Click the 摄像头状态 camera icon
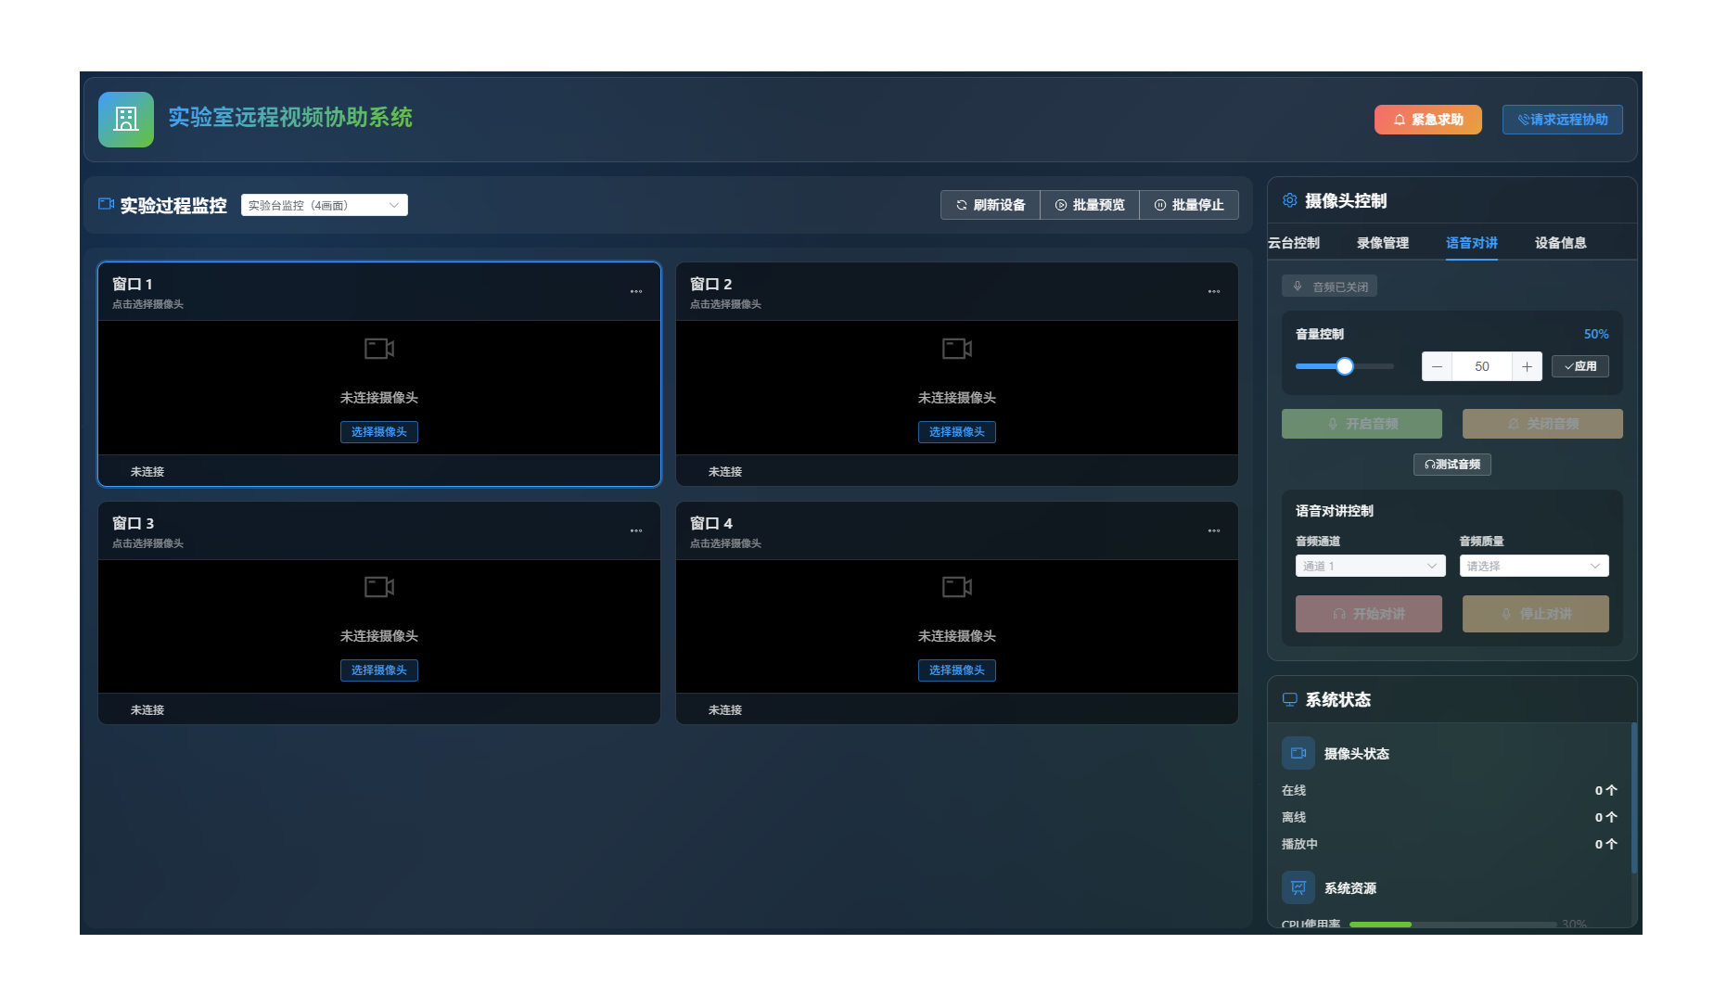 pyautogui.click(x=1298, y=753)
